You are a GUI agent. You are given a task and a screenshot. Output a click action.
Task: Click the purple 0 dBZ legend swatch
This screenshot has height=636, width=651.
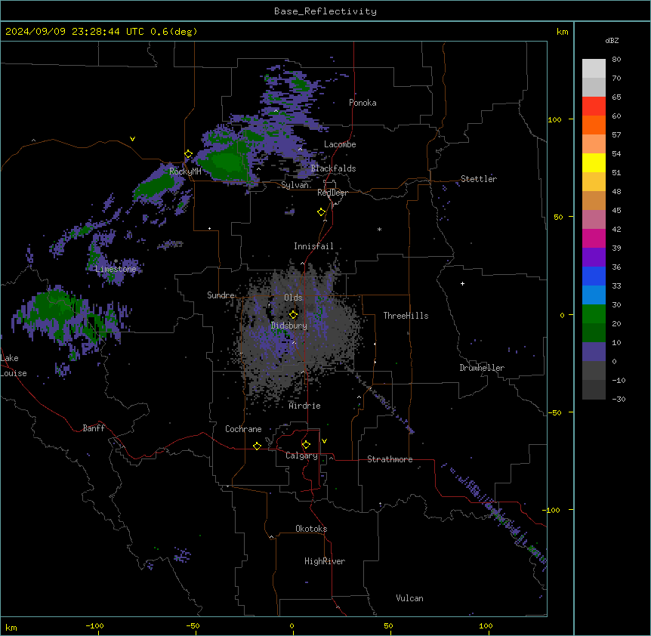(594, 352)
